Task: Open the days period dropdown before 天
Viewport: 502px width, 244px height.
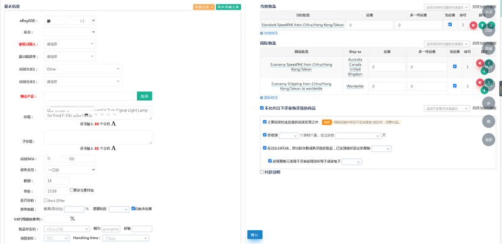Action: 358,135
